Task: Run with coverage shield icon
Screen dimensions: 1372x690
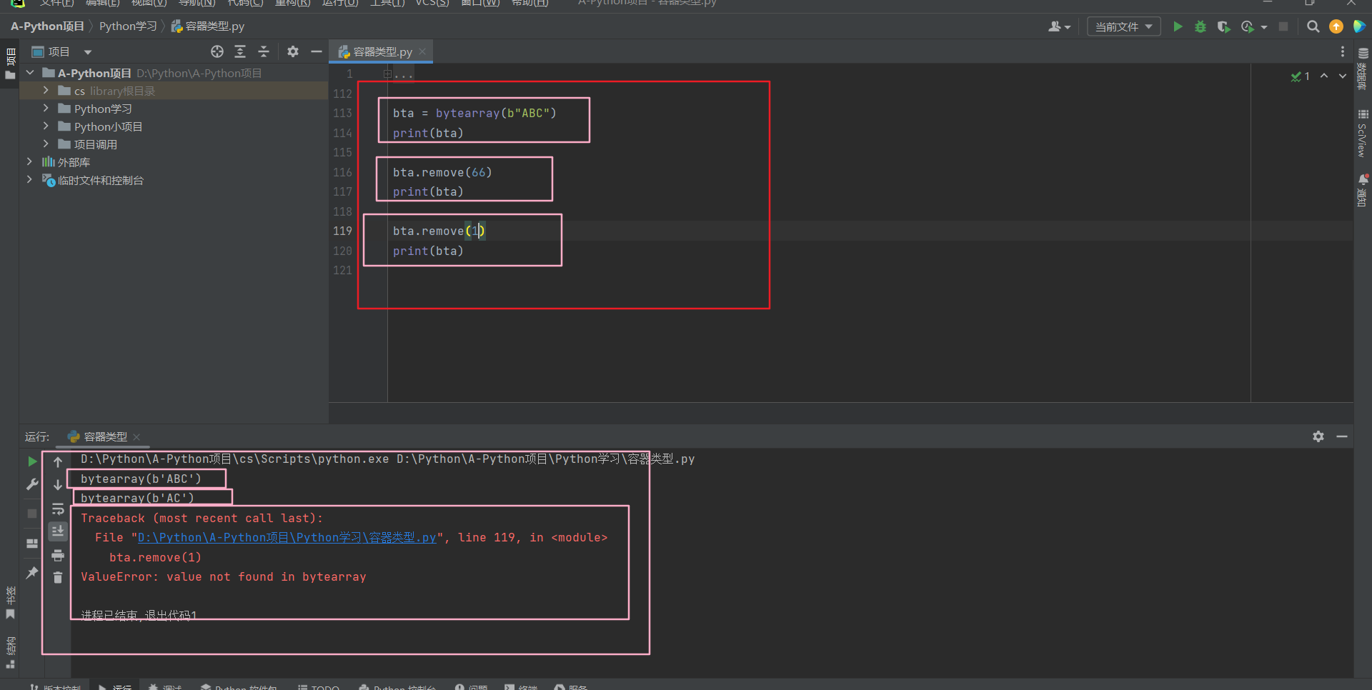Action: (1223, 27)
